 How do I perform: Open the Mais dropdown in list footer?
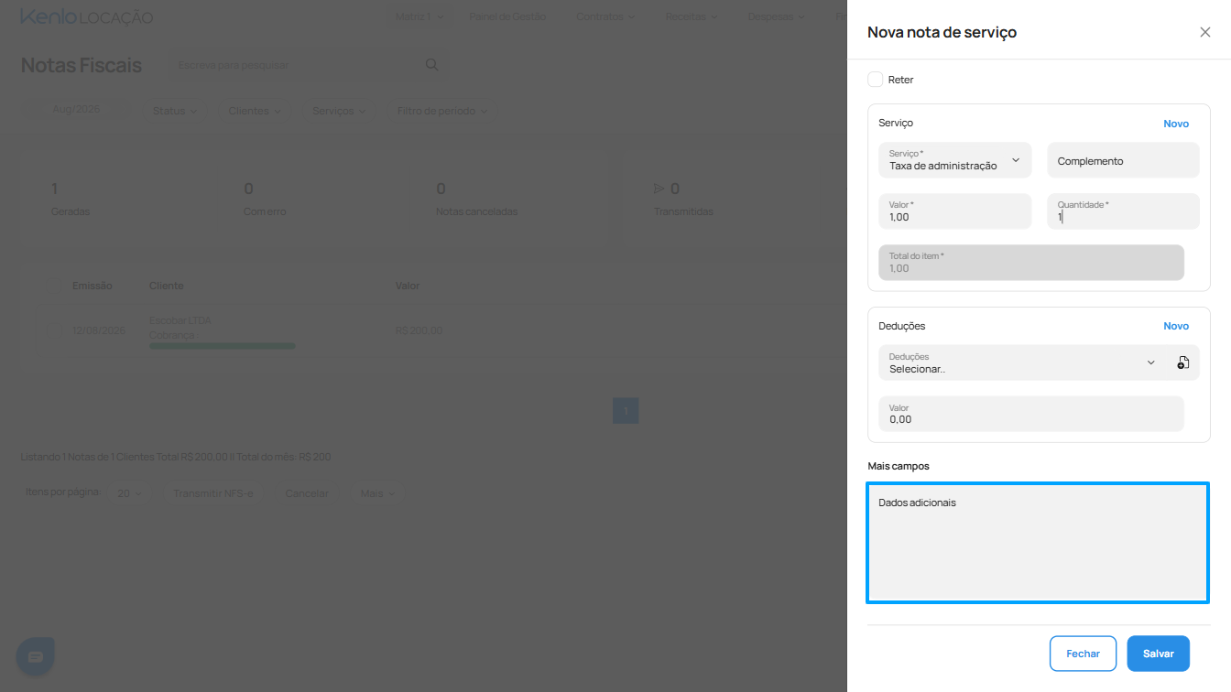tap(377, 493)
